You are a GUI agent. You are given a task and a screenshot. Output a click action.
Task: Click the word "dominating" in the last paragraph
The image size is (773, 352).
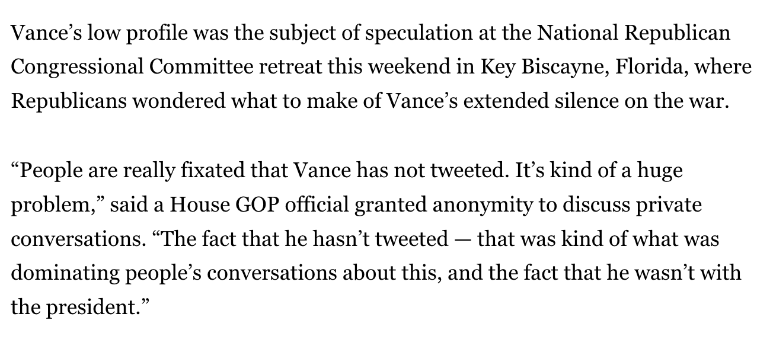tap(63, 273)
